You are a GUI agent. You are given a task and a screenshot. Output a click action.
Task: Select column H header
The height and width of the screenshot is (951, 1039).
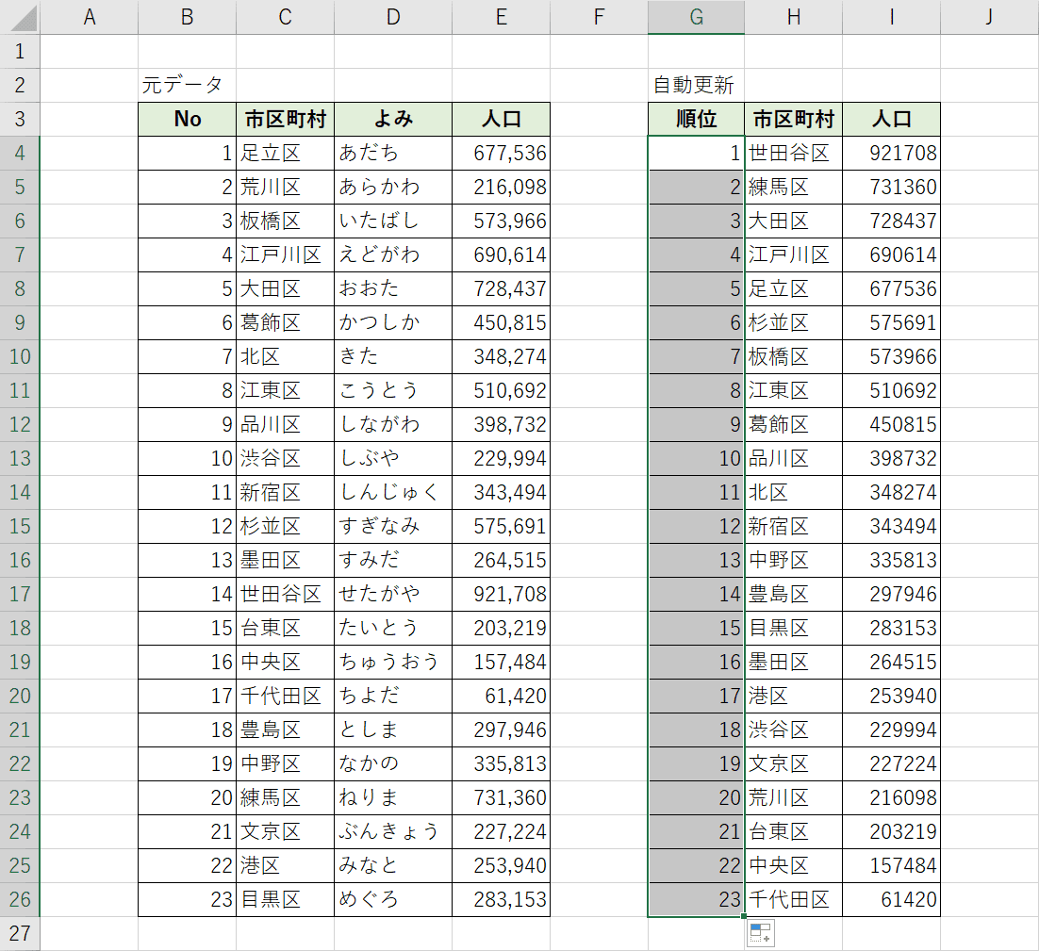(793, 17)
